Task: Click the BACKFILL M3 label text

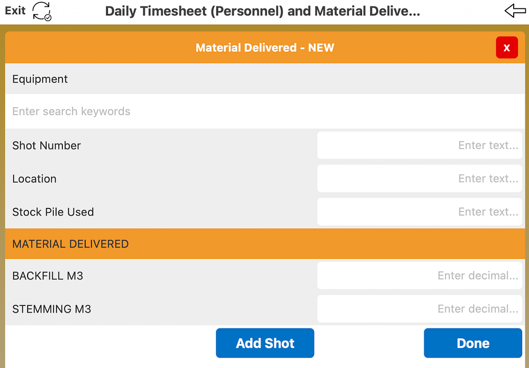Action: point(48,275)
